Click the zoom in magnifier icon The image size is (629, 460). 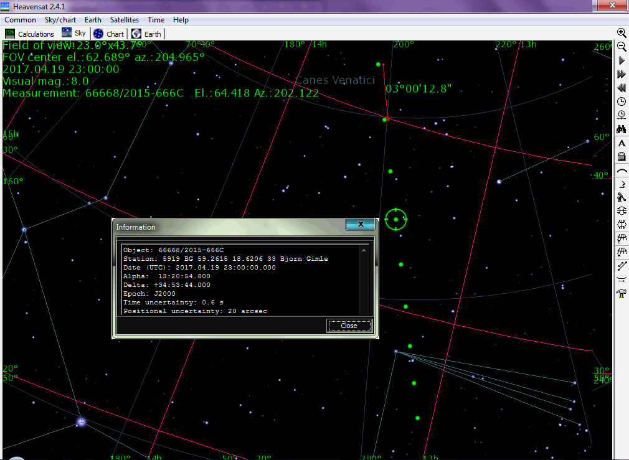622,33
